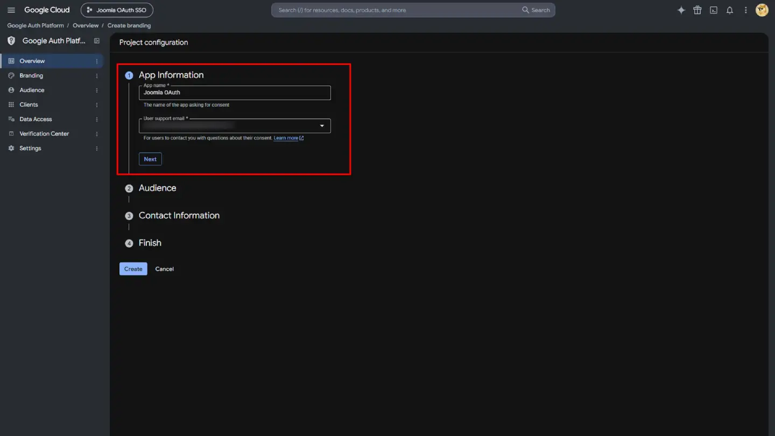
Task: Select Overview in the sidebar
Action: pos(52,61)
